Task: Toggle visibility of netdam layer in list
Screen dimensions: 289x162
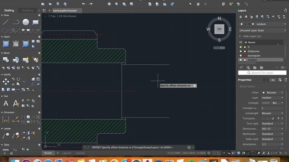Action: [241, 60]
